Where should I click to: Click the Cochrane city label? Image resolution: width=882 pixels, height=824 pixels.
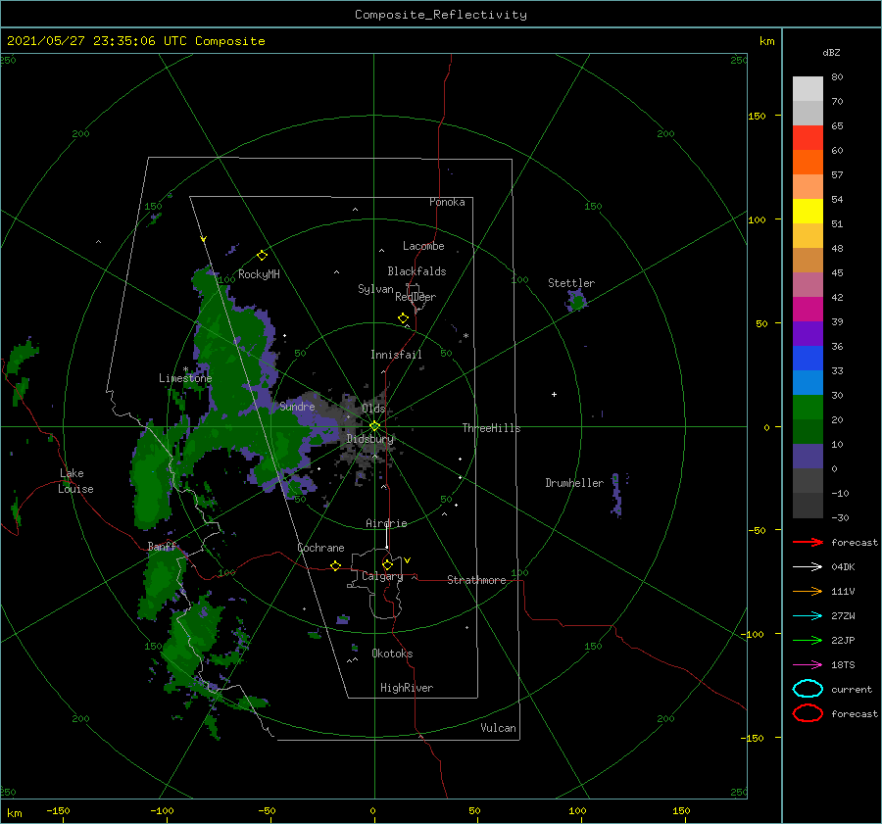pyautogui.click(x=320, y=548)
